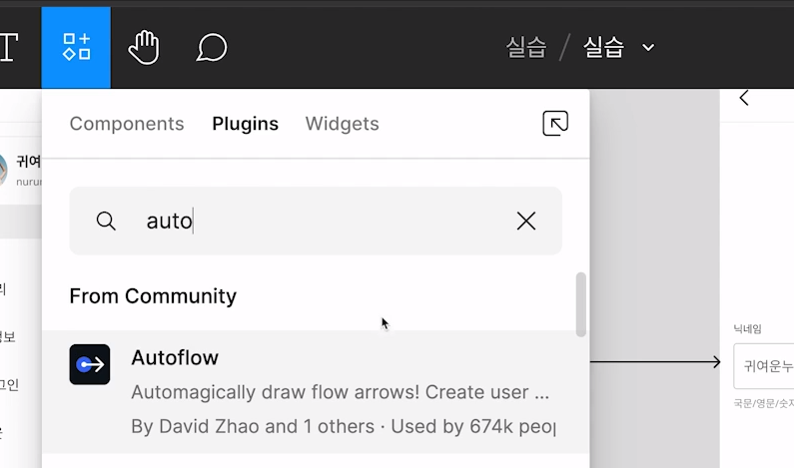Viewport: 794px width, 468px height.
Task: Click the search magnifier icon
Action: coord(106,221)
